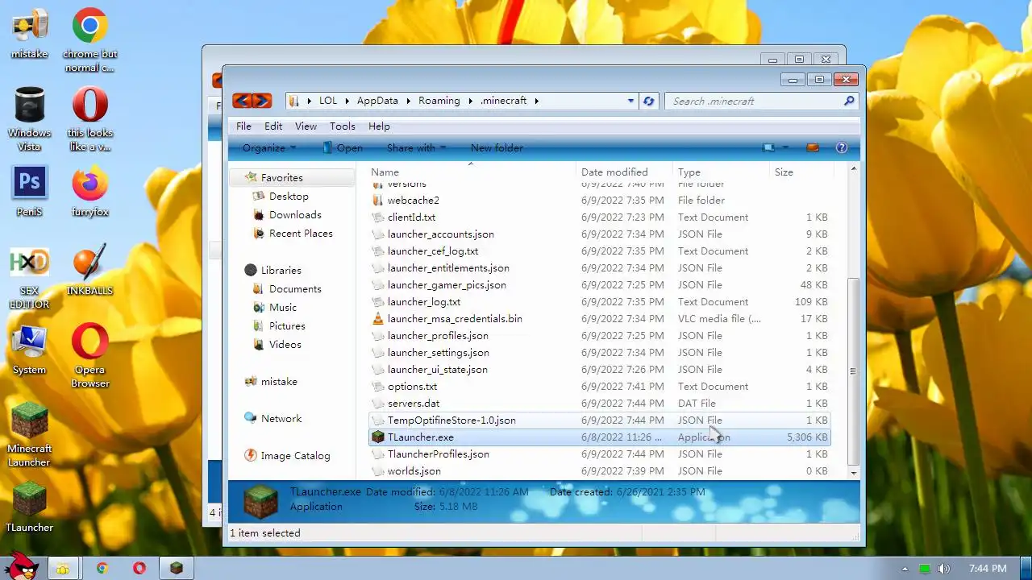Go forward with the right arrow button
This screenshot has height=580, width=1032.
262,101
